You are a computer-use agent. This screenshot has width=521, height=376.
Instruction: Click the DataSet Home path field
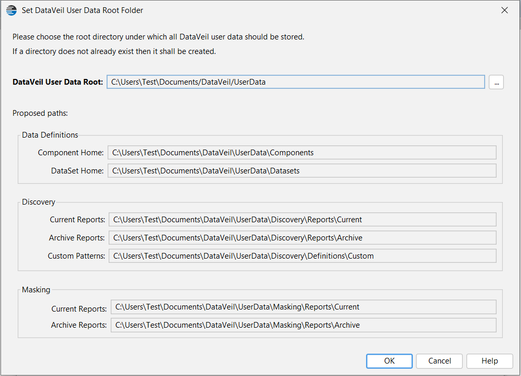click(302, 170)
